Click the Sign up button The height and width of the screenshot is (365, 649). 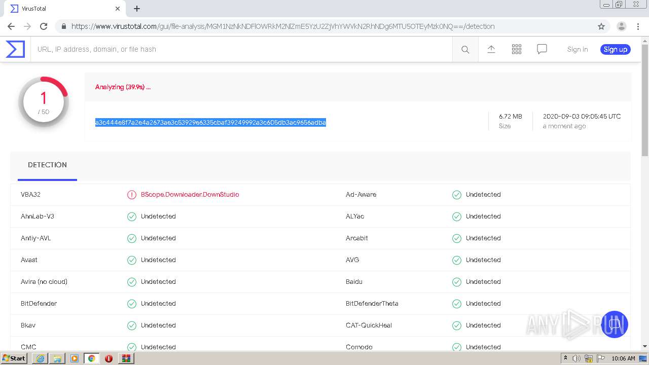(x=616, y=49)
